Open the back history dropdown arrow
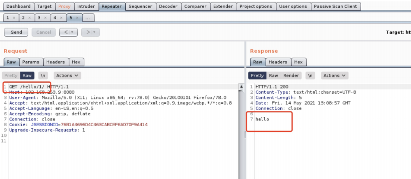Viewport: 411px width, 179px height. click(72, 32)
